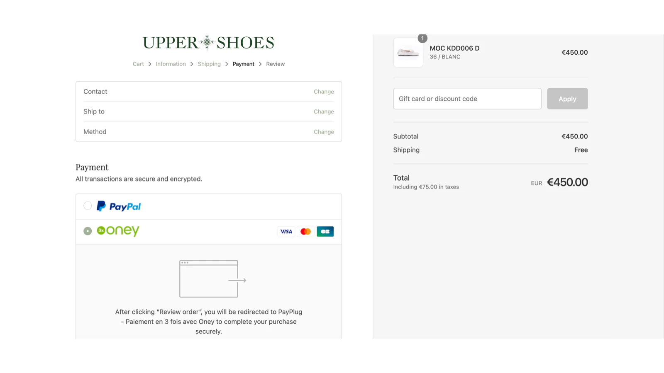The height and width of the screenshot is (373, 664).
Task: Select Oney payment radio button
Action: 88,231
